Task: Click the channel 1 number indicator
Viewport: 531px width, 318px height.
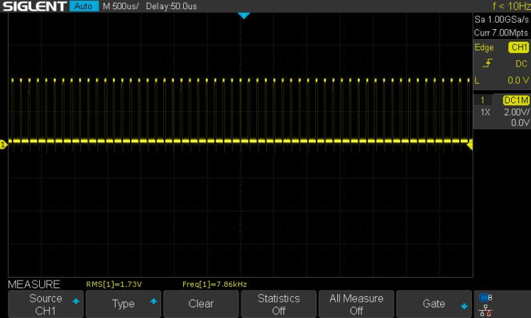Action: [x=483, y=101]
